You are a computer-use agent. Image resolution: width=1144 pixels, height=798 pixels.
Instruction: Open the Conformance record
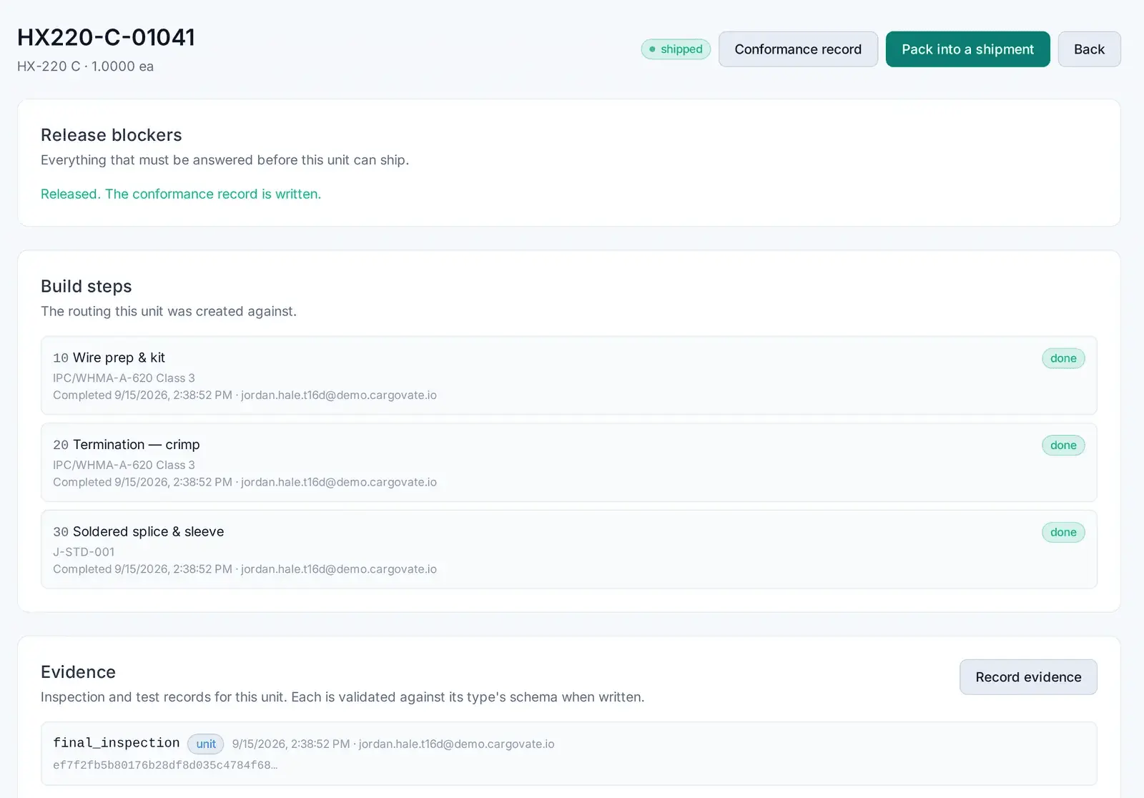point(798,49)
